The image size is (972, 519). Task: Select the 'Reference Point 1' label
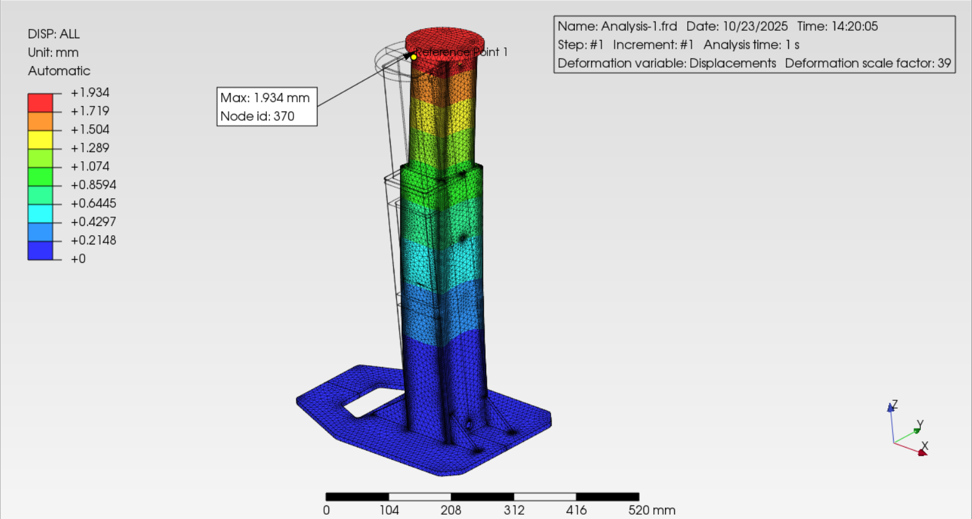462,52
